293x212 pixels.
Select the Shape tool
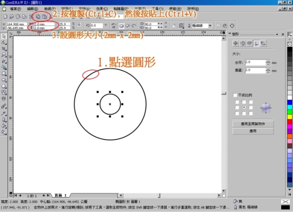pos(4,43)
